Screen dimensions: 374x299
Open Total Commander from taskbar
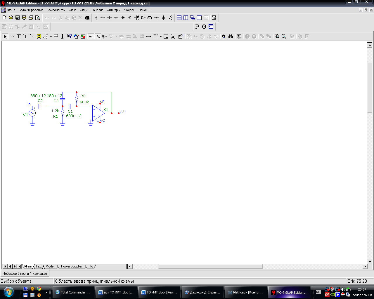(74, 292)
